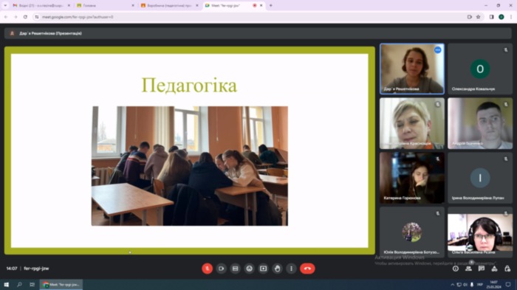This screenshot has height=290, width=517.
Task: Open the chat messages icon
Action: click(x=482, y=269)
